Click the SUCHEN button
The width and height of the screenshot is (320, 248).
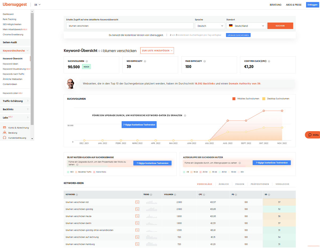click(280, 26)
